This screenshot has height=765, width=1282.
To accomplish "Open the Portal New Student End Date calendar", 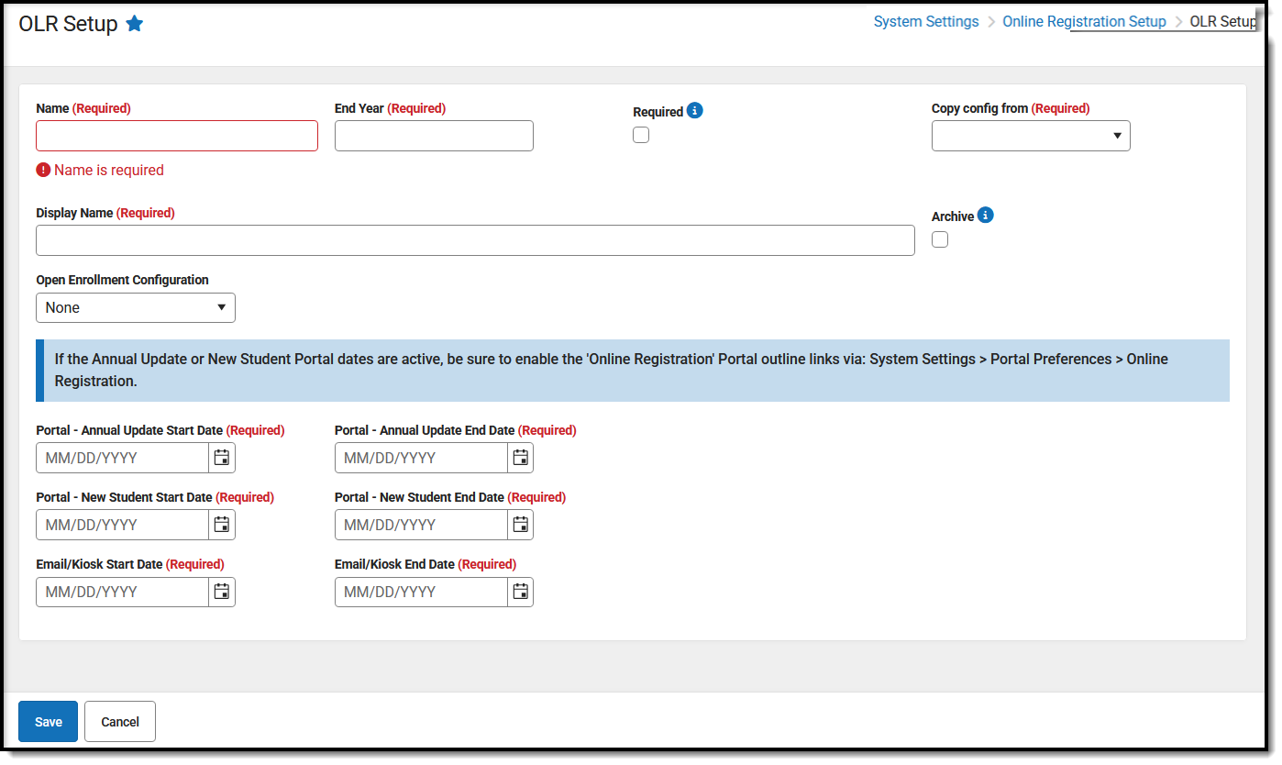I will [x=520, y=524].
